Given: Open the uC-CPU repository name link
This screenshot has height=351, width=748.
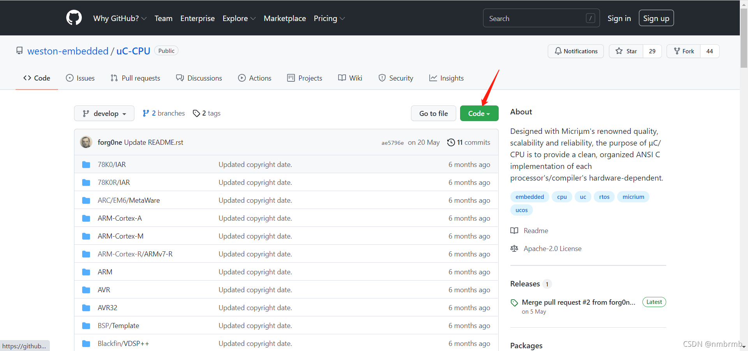Looking at the screenshot, I should (x=133, y=51).
